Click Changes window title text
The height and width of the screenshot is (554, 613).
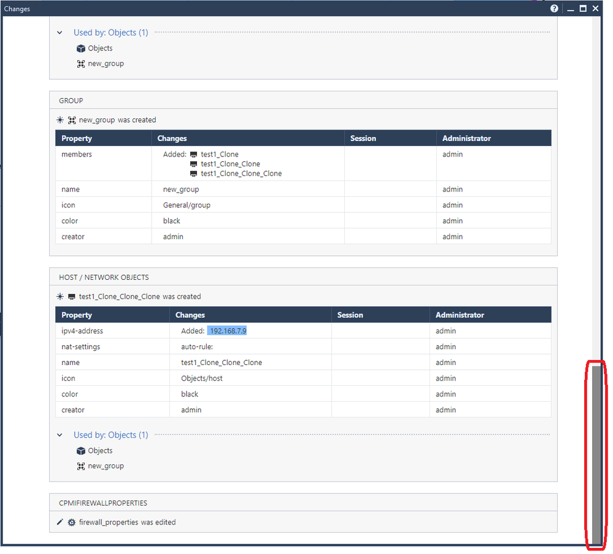(17, 9)
